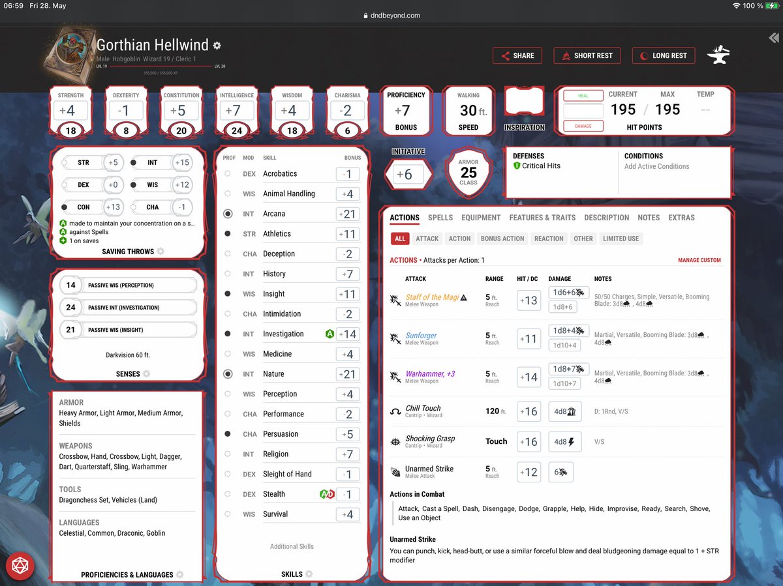Image resolution: width=783 pixels, height=586 pixels.
Task: Roll Persuasion +5 skill check
Action: [x=348, y=434]
